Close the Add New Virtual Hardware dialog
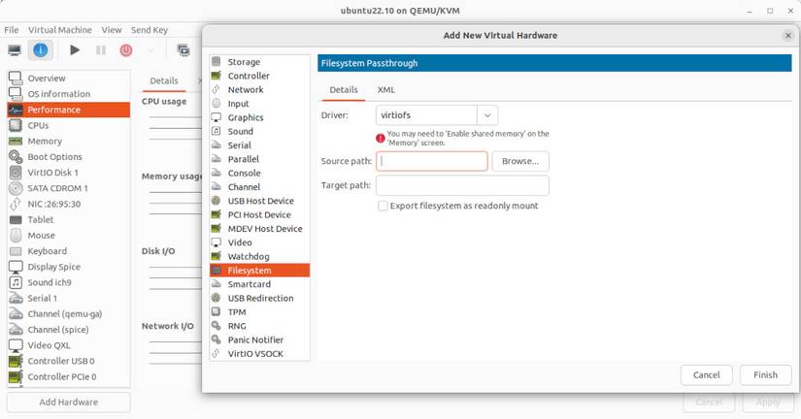801x419 pixels. click(788, 36)
